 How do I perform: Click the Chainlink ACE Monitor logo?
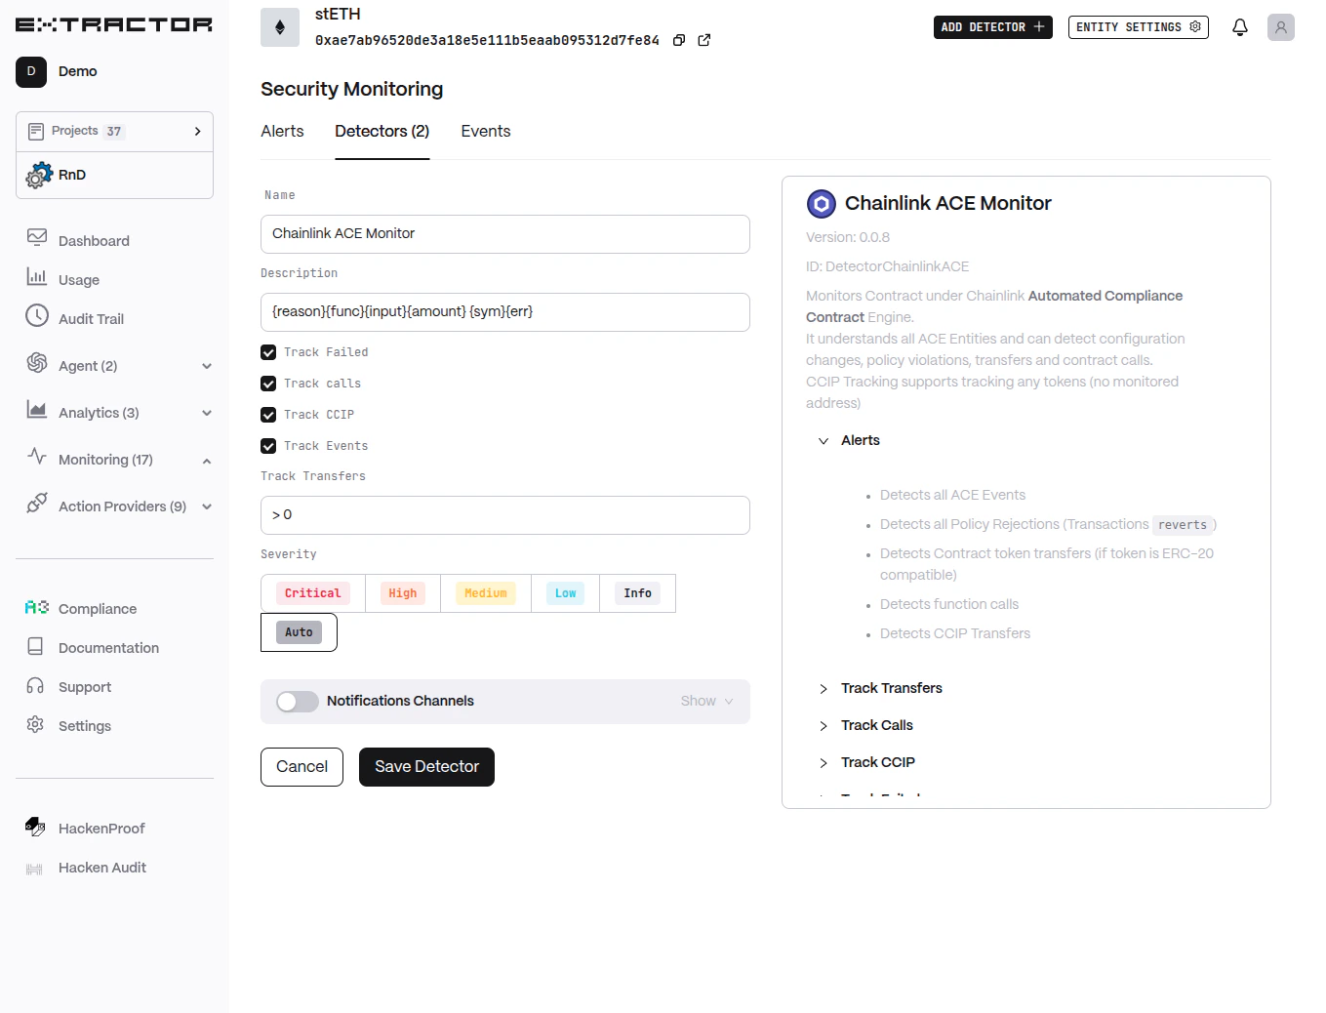[822, 204]
